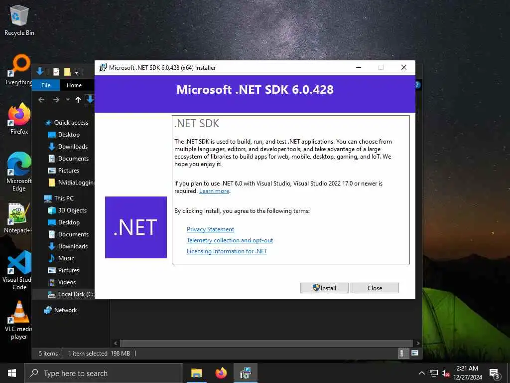
Task: Open Telemetry collection and opt-out link
Action: coord(230,240)
